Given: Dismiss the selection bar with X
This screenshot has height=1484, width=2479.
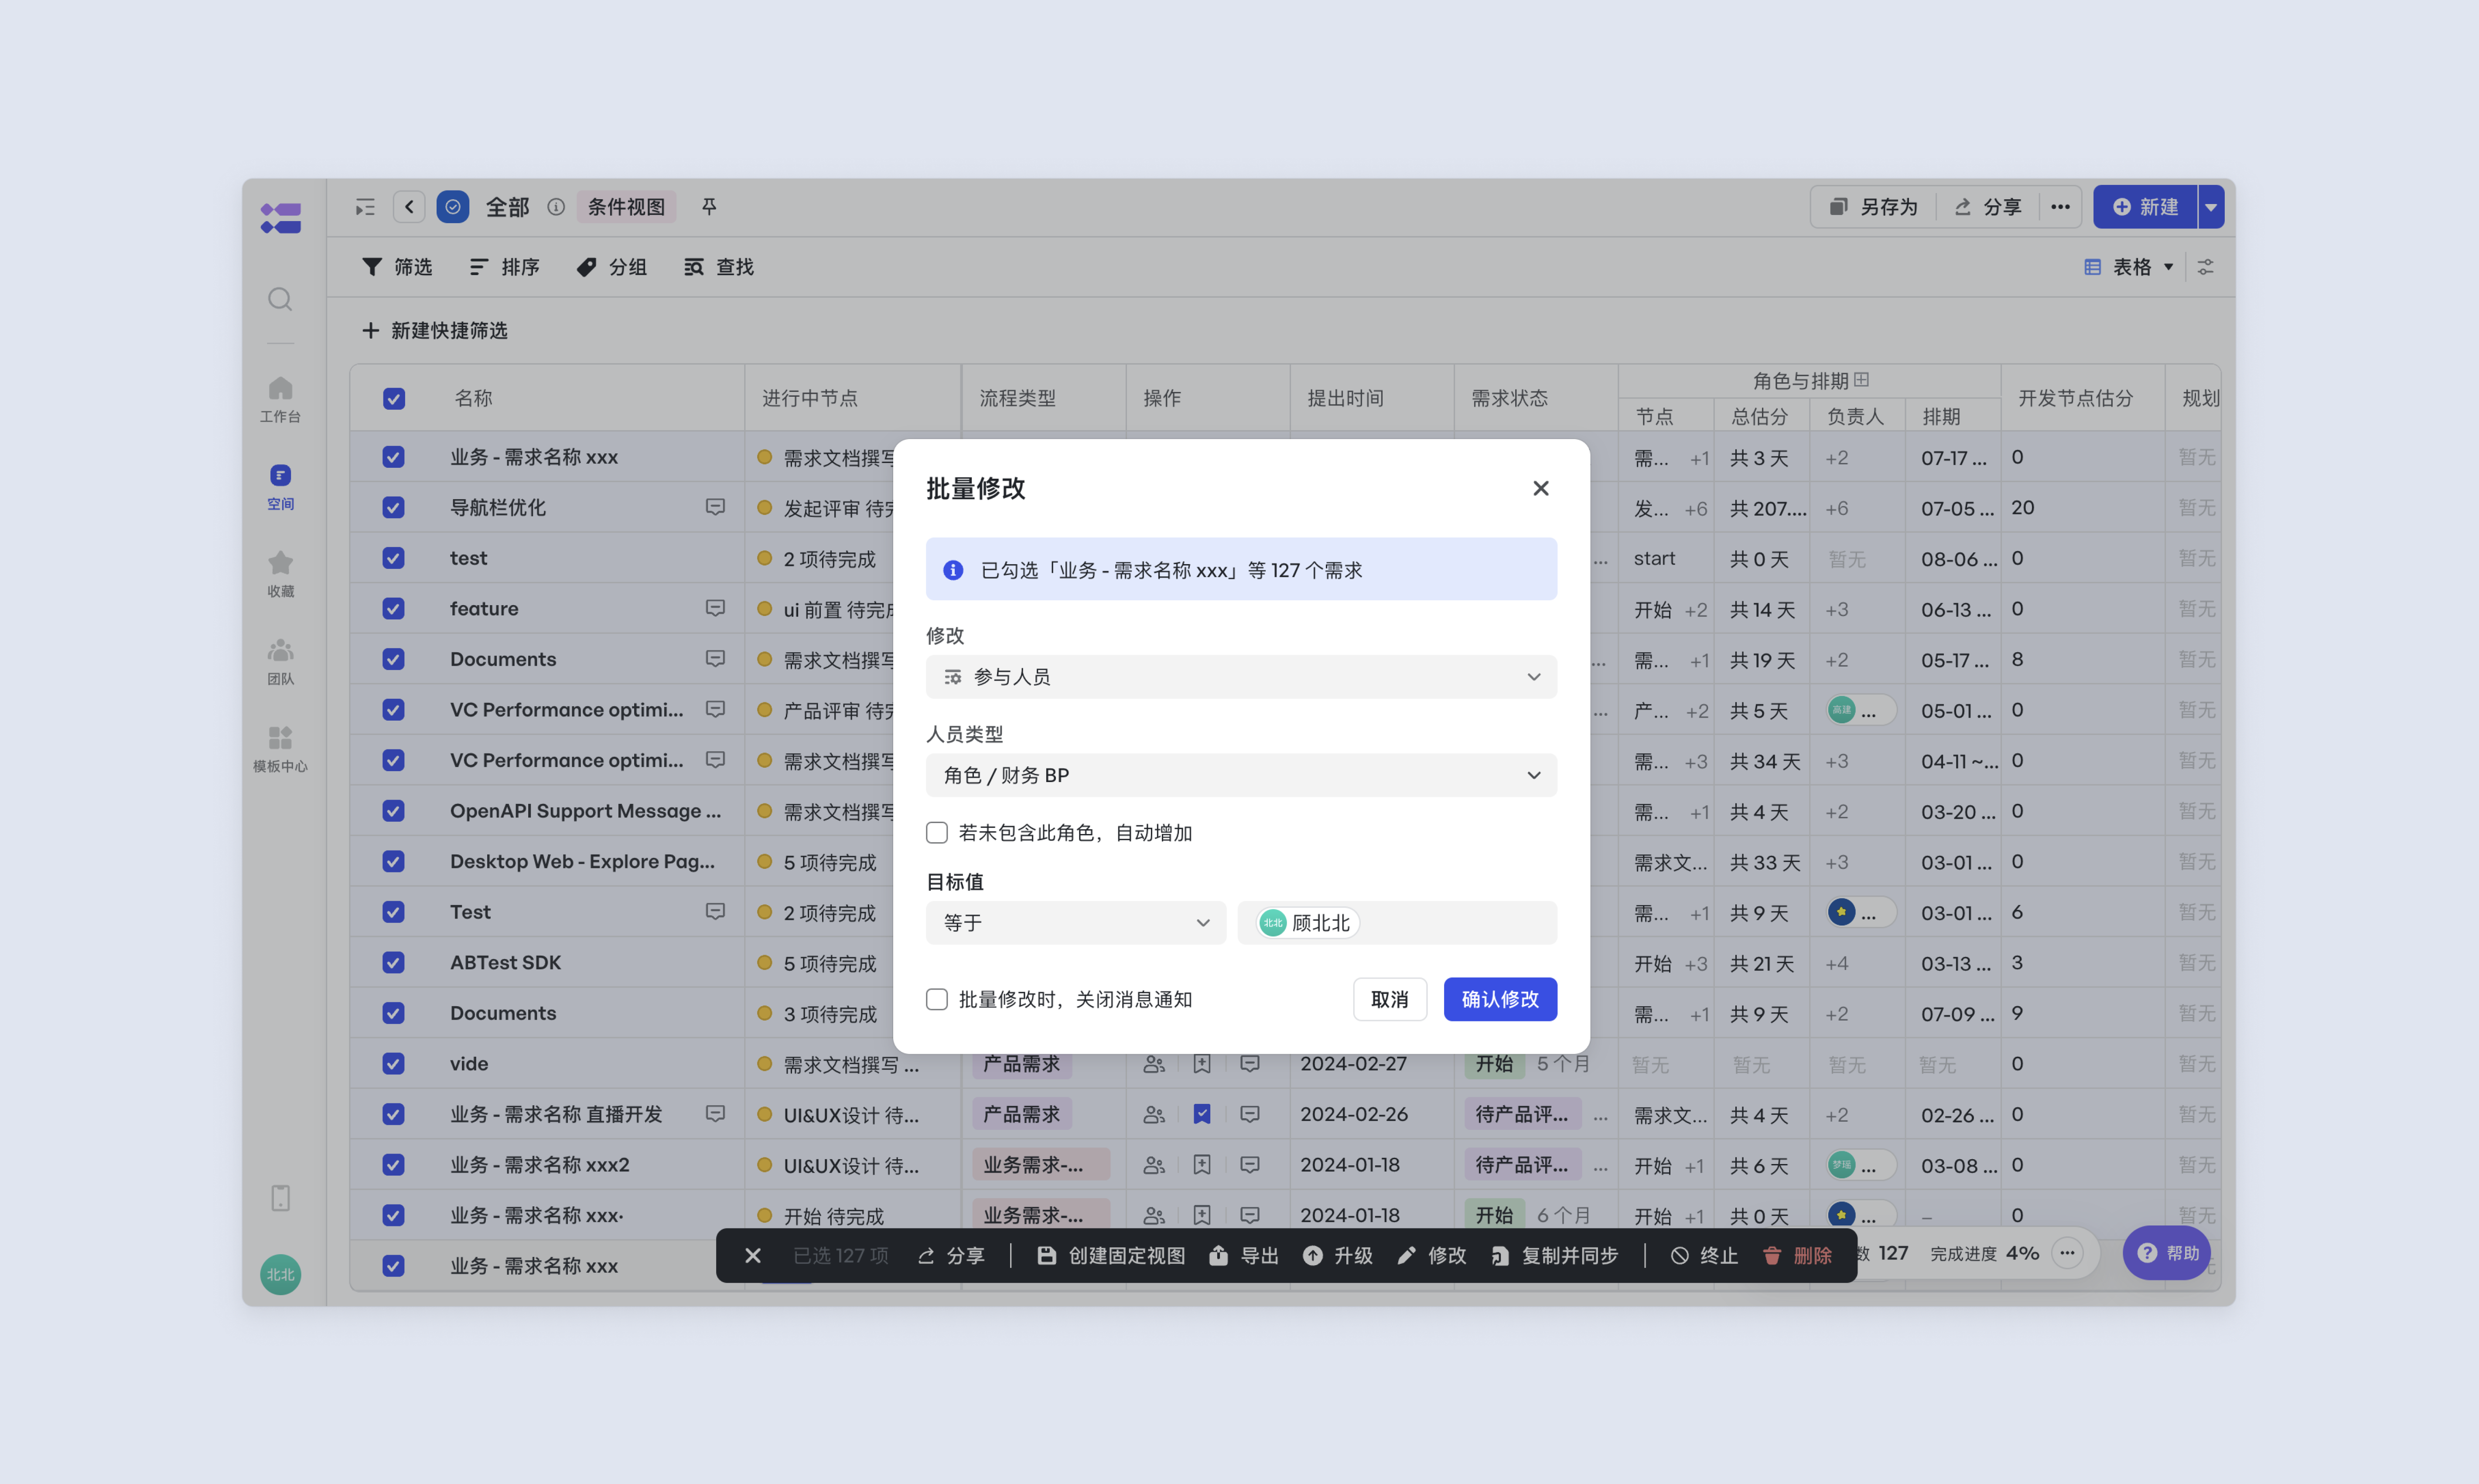Looking at the screenshot, I should point(753,1255).
